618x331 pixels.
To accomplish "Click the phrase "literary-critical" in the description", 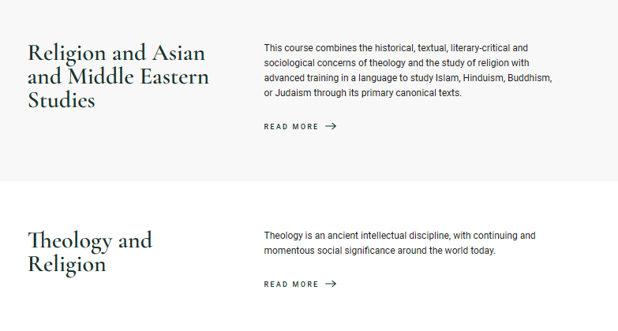I will [480, 48].
